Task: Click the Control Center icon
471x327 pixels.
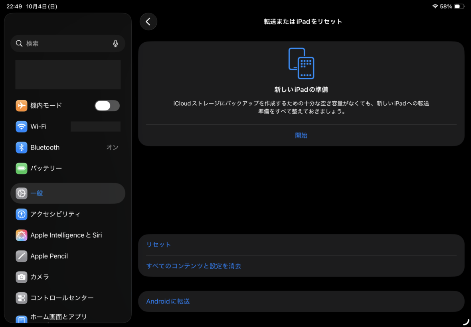Action: click(21, 298)
